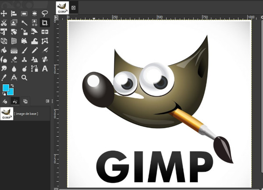The width and height of the screenshot is (263, 190).
Task: Select the Alignment tool
Action: click(x=14, y=14)
